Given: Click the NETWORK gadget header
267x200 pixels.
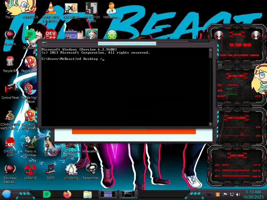Looking at the screenshot, I should pos(236,118).
